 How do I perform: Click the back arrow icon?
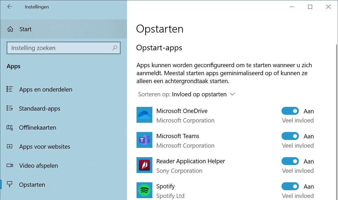click(10, 7)
